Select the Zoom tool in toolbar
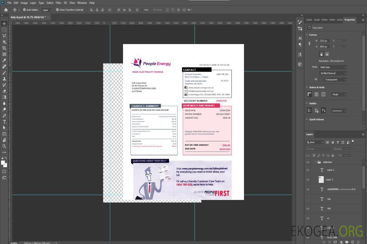The image size is (367, 244). (x=4, y=146)
